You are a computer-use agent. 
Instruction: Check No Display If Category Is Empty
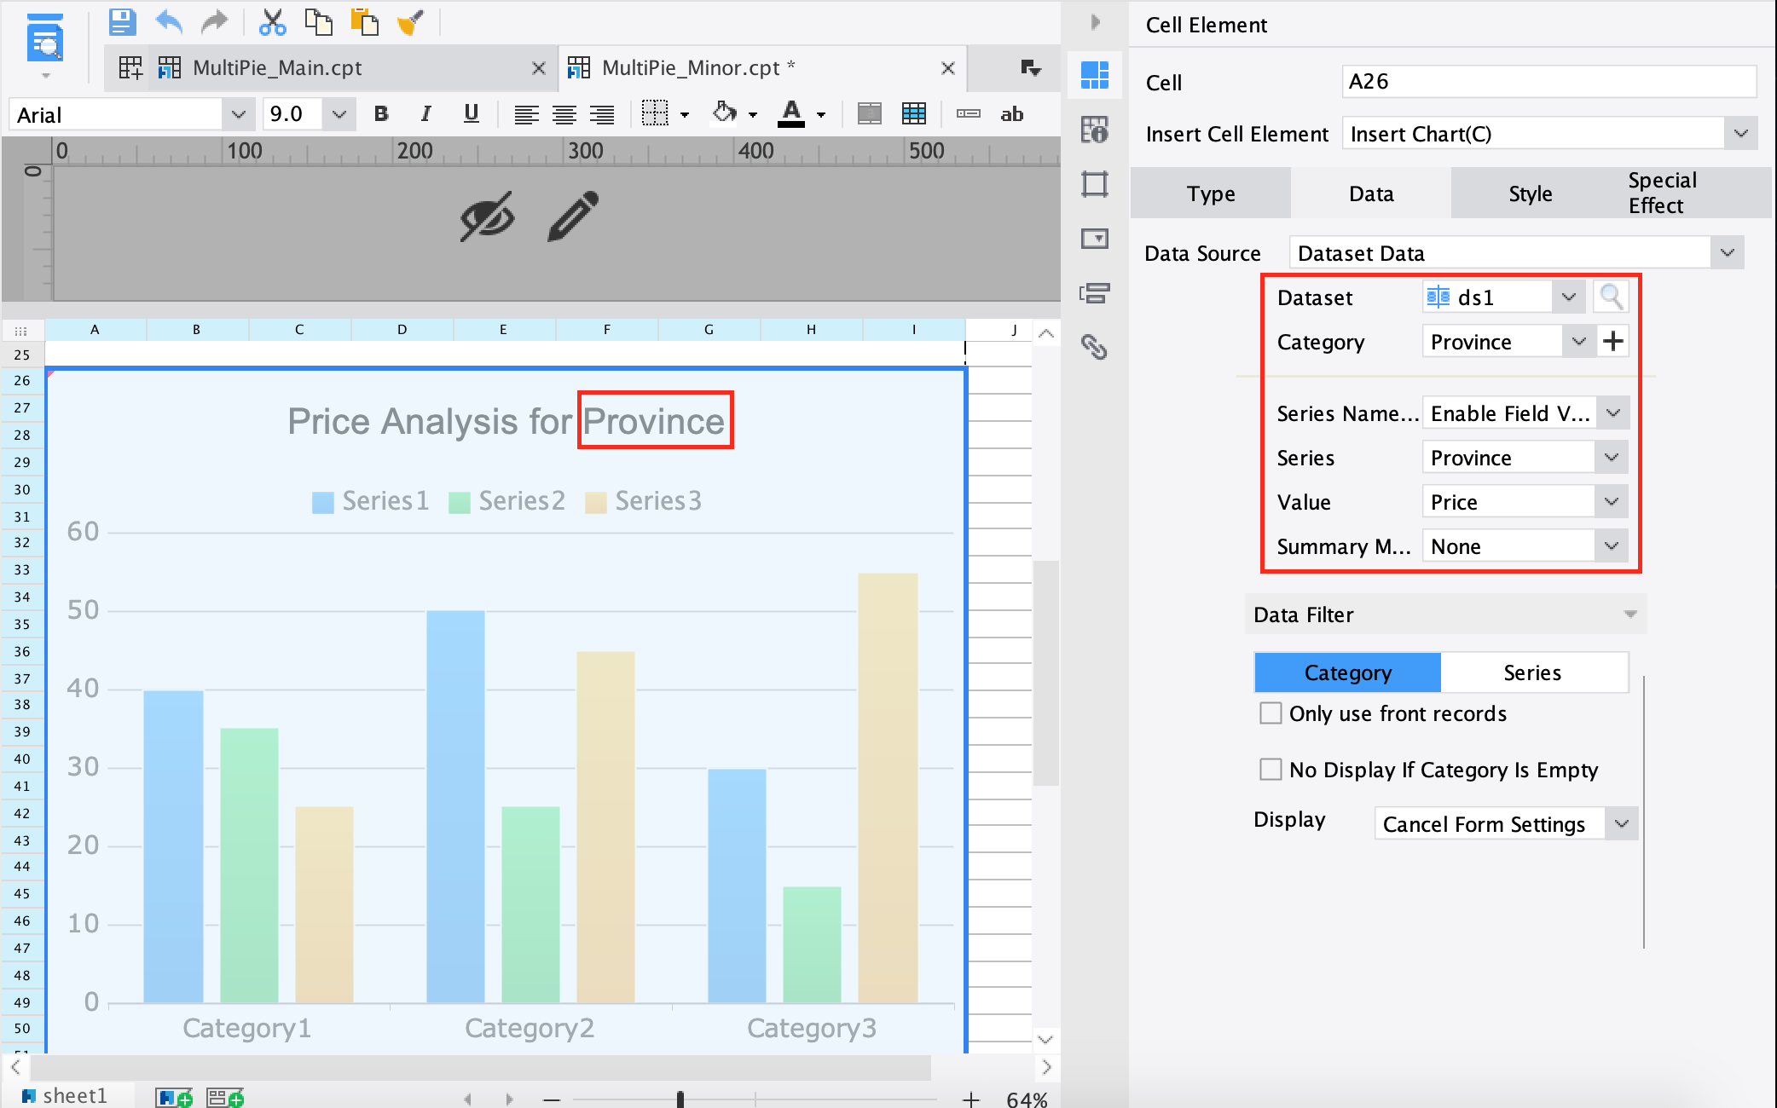tap(1271, 769)
